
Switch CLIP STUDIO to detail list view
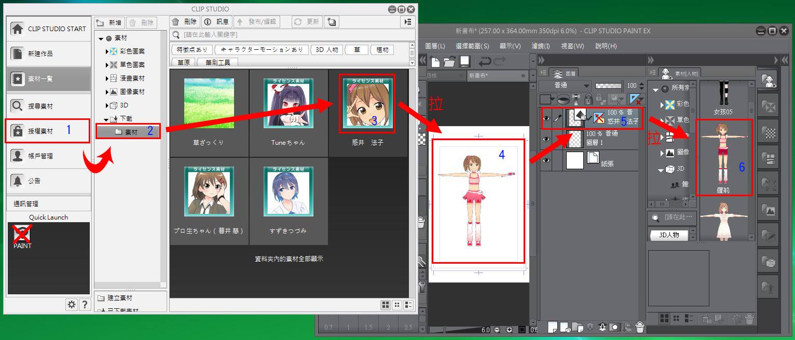pos(408,305)
